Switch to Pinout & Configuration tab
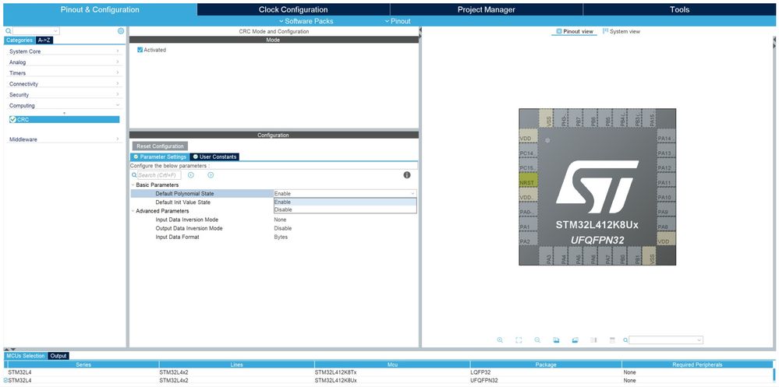This screenshot has height=387, width=779. point(100,9)
